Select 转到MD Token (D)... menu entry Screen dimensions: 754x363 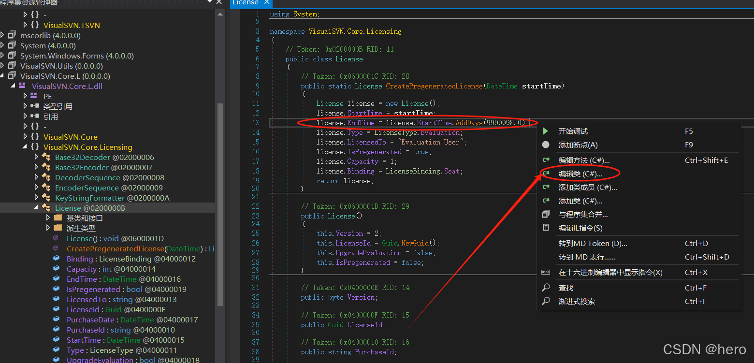coord(639,243)
